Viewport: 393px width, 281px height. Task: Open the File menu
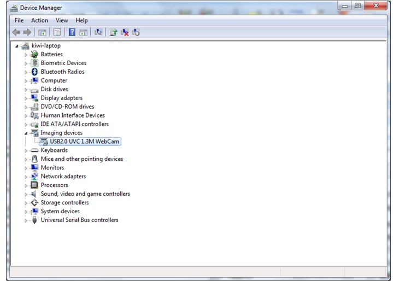pyautogui.click(x=19, y=20)
